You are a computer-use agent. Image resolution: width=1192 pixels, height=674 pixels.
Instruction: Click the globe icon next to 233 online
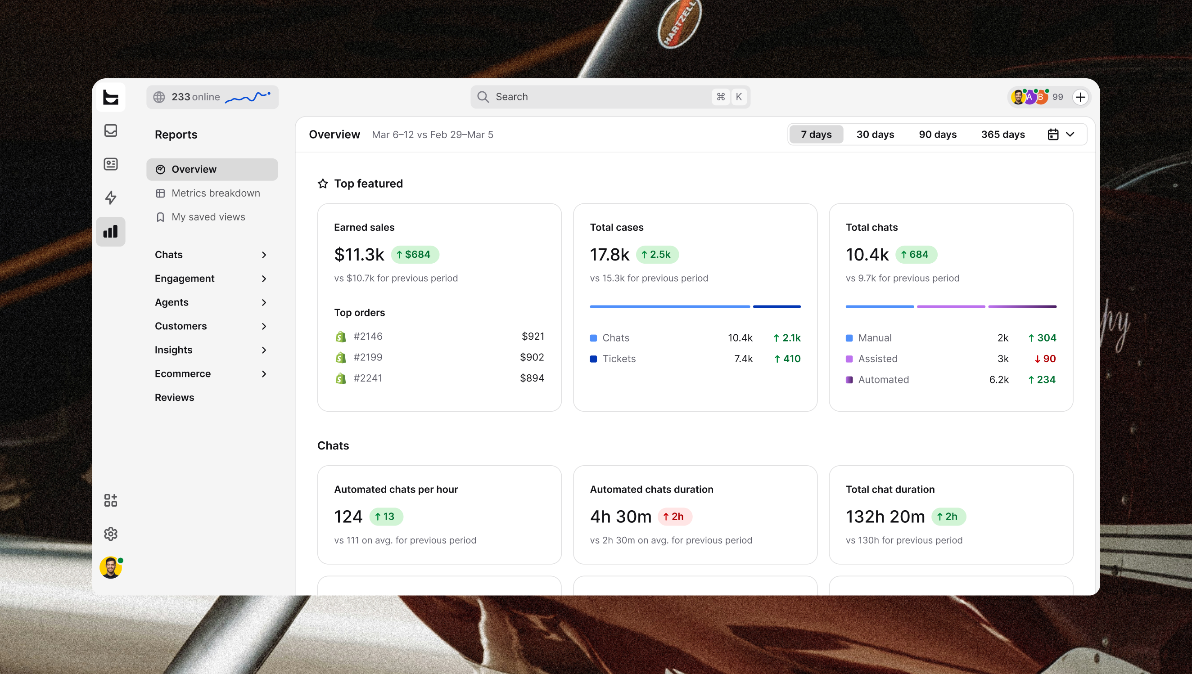[159, 97]
